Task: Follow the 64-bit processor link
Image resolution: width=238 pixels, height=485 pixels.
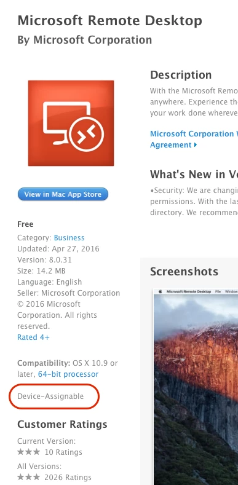Action: pyautogui.click(x=68, y=374)
